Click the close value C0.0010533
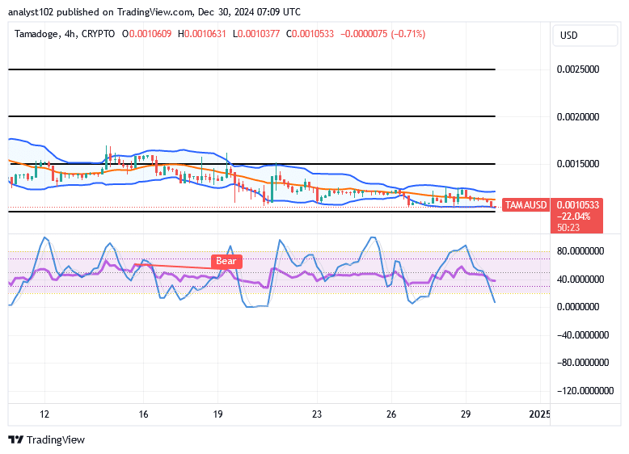This screenshot has width=629, height=454. [310, 34]
